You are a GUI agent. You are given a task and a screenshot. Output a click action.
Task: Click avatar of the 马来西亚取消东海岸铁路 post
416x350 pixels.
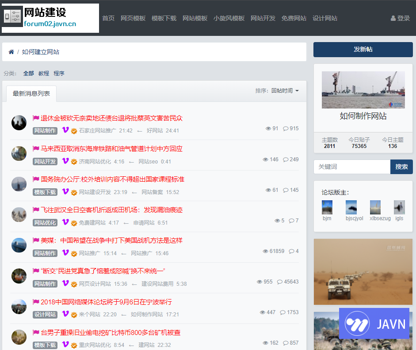tap(19, 153)
